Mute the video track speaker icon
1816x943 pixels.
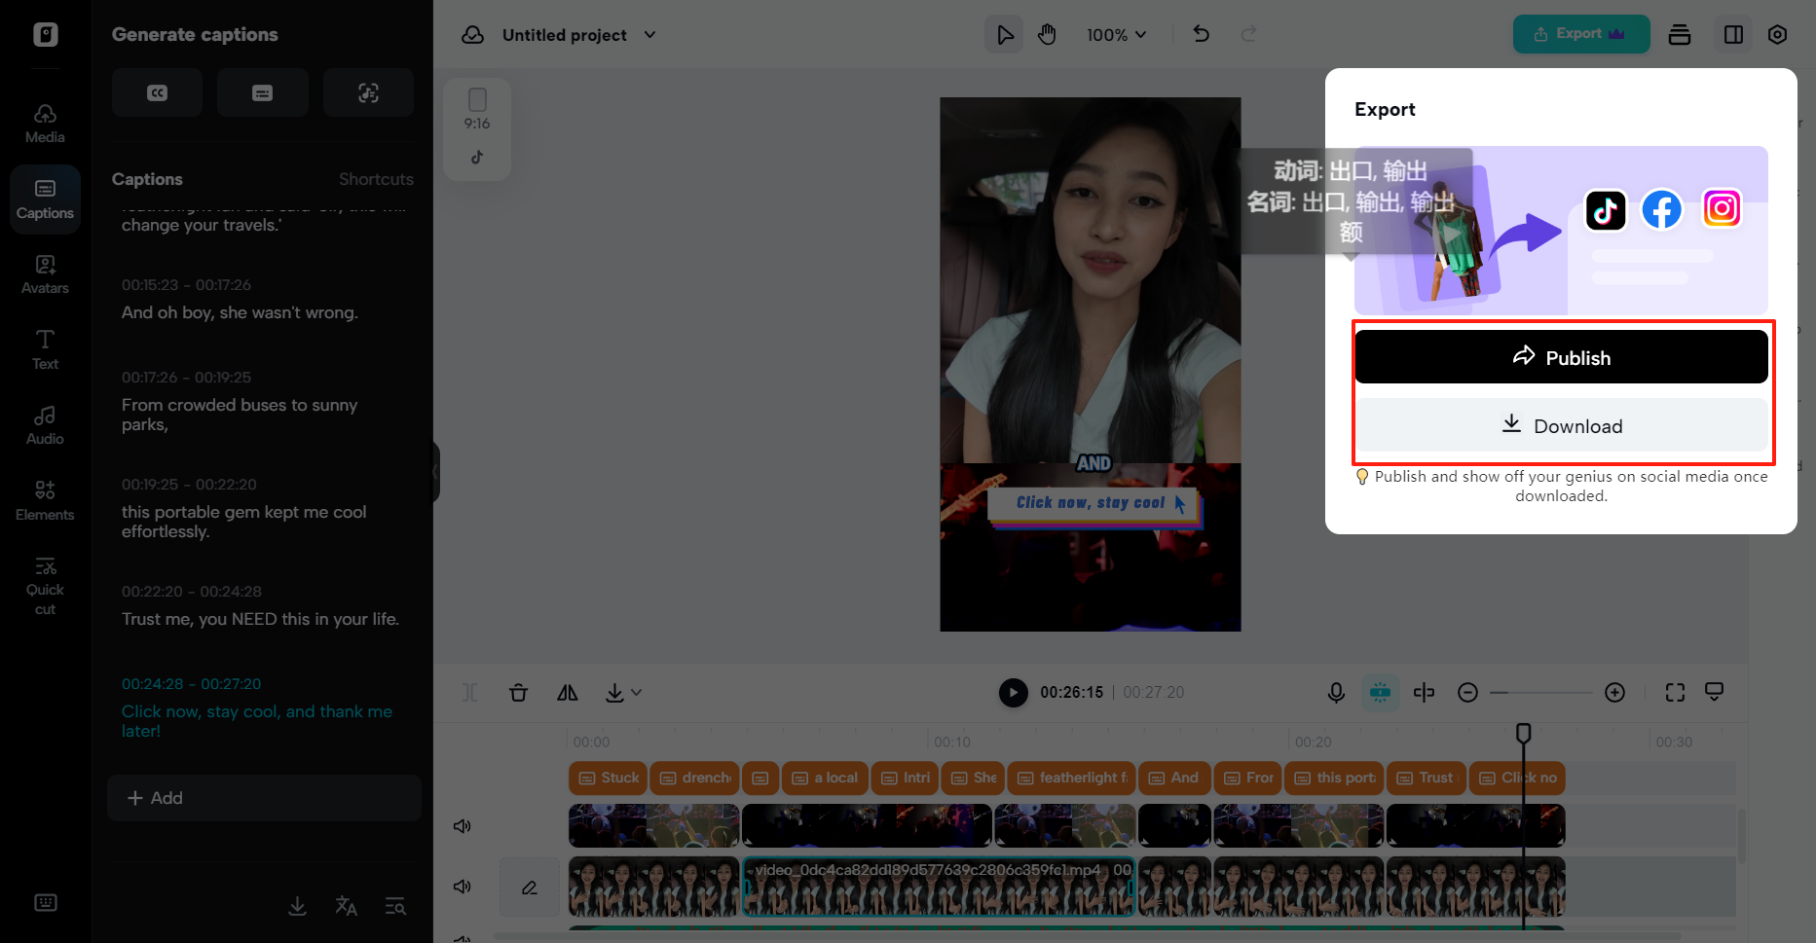coord(462,886)
